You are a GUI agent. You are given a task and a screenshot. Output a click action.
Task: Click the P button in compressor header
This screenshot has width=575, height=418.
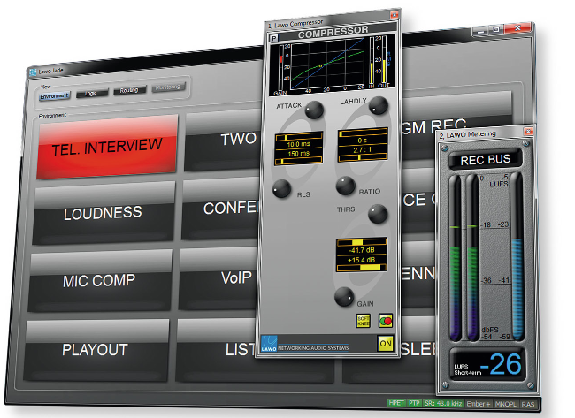coord(272,32)
